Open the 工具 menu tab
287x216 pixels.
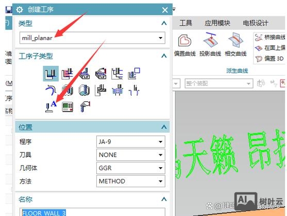tap(185, 23)
